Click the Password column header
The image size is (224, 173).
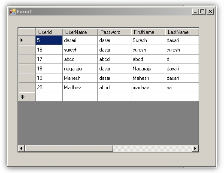tap(115, 32)
